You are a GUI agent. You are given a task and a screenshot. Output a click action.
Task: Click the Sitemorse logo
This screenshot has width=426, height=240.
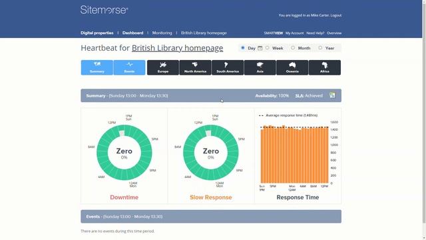click(x=104, y=10)
